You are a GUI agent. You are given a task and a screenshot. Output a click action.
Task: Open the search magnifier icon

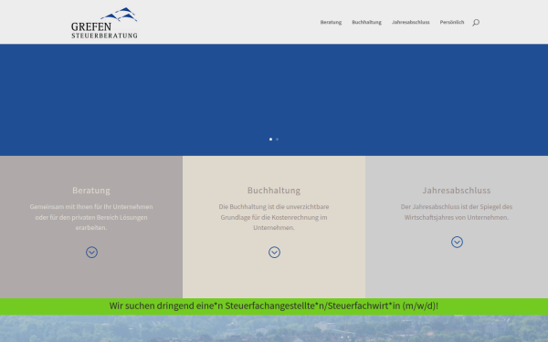pos(476,22)
